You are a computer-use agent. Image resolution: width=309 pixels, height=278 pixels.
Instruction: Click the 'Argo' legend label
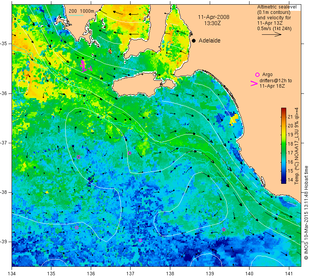(x=267, y=75)
